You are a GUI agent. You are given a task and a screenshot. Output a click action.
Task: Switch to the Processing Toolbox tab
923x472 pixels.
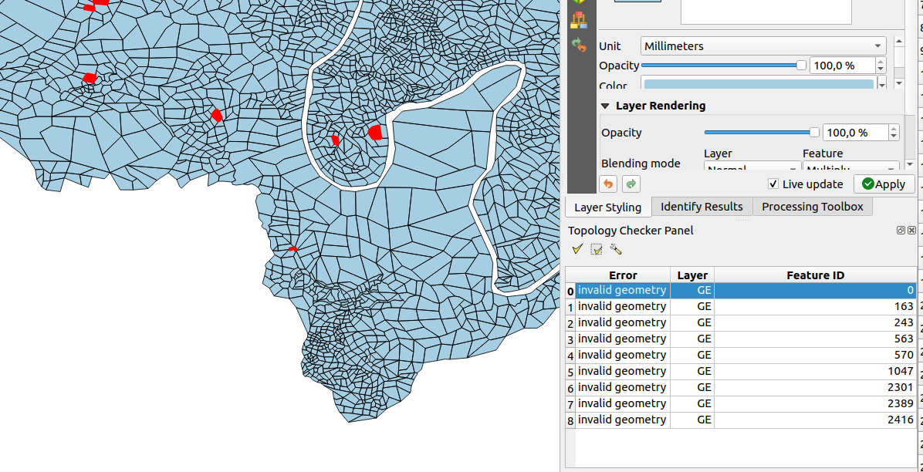(x=812, y=207)
